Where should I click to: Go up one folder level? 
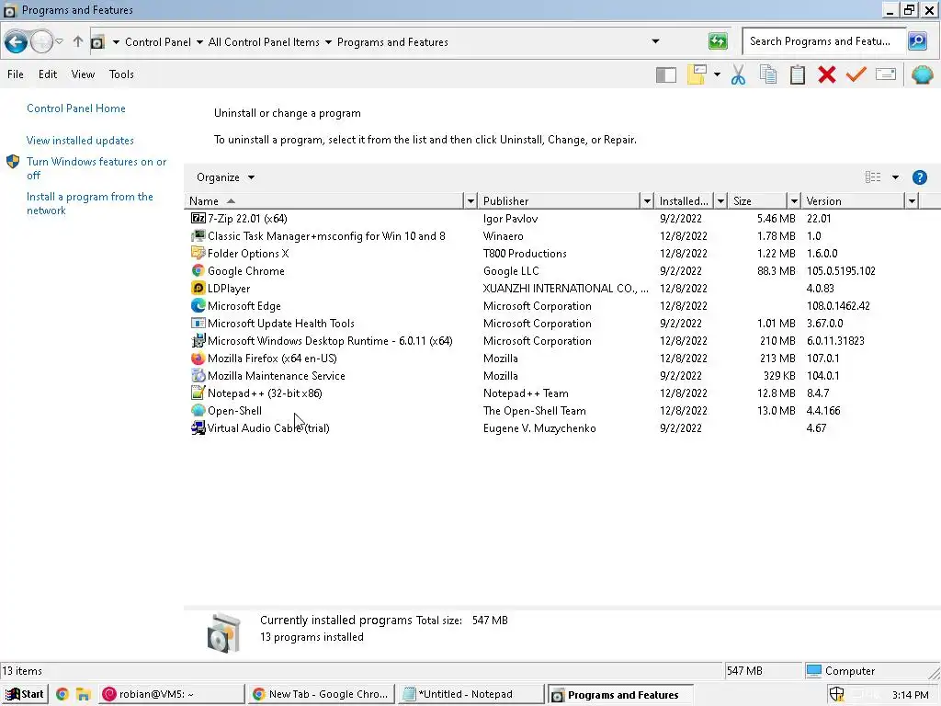pos(78,41)
